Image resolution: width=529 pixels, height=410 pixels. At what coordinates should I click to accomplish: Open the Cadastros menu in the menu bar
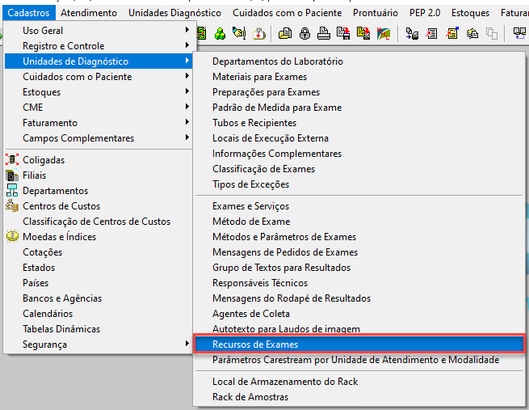(29, 13)
